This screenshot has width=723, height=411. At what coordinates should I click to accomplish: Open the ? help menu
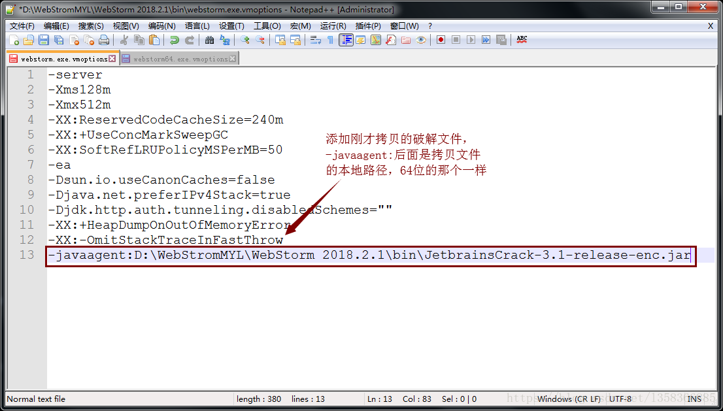coord(429,26)
